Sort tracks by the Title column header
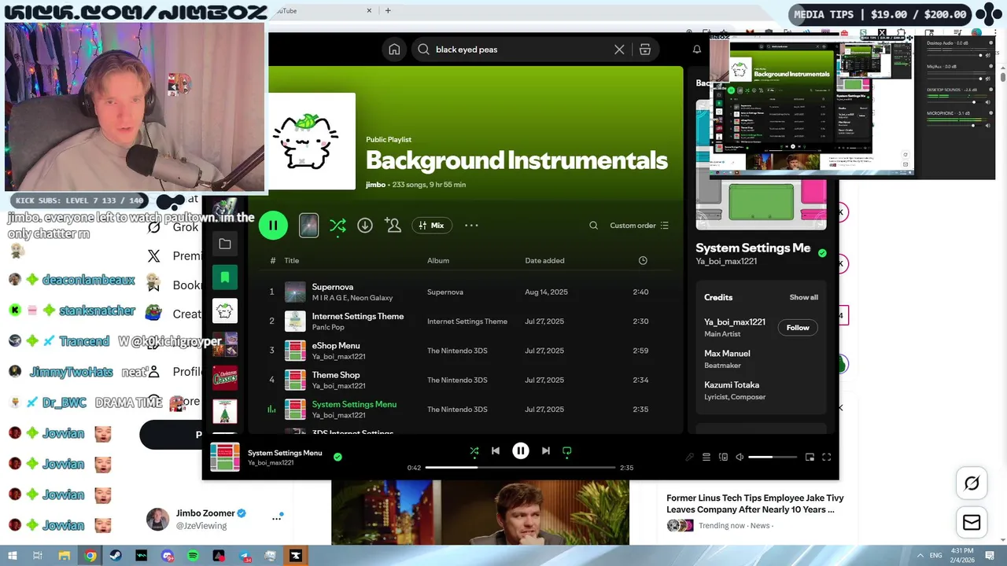Viewport: 1007px width, 566px height. click(292, 261)
